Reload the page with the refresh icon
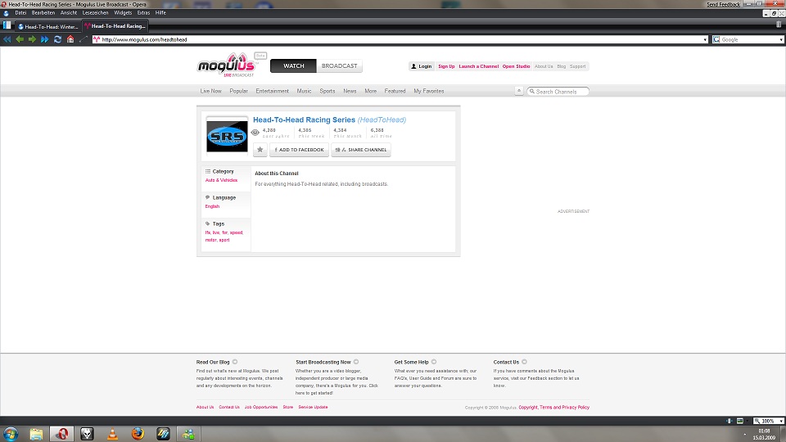 click(x=57, y=39)
